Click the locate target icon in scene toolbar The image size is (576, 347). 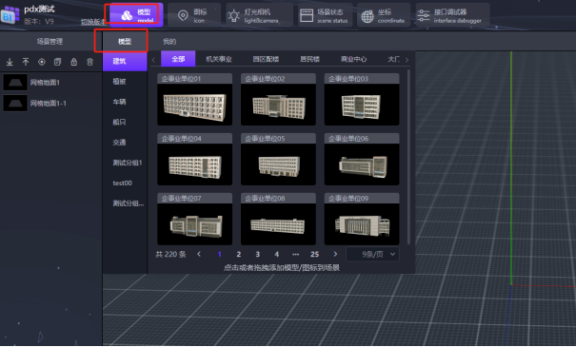42,62
